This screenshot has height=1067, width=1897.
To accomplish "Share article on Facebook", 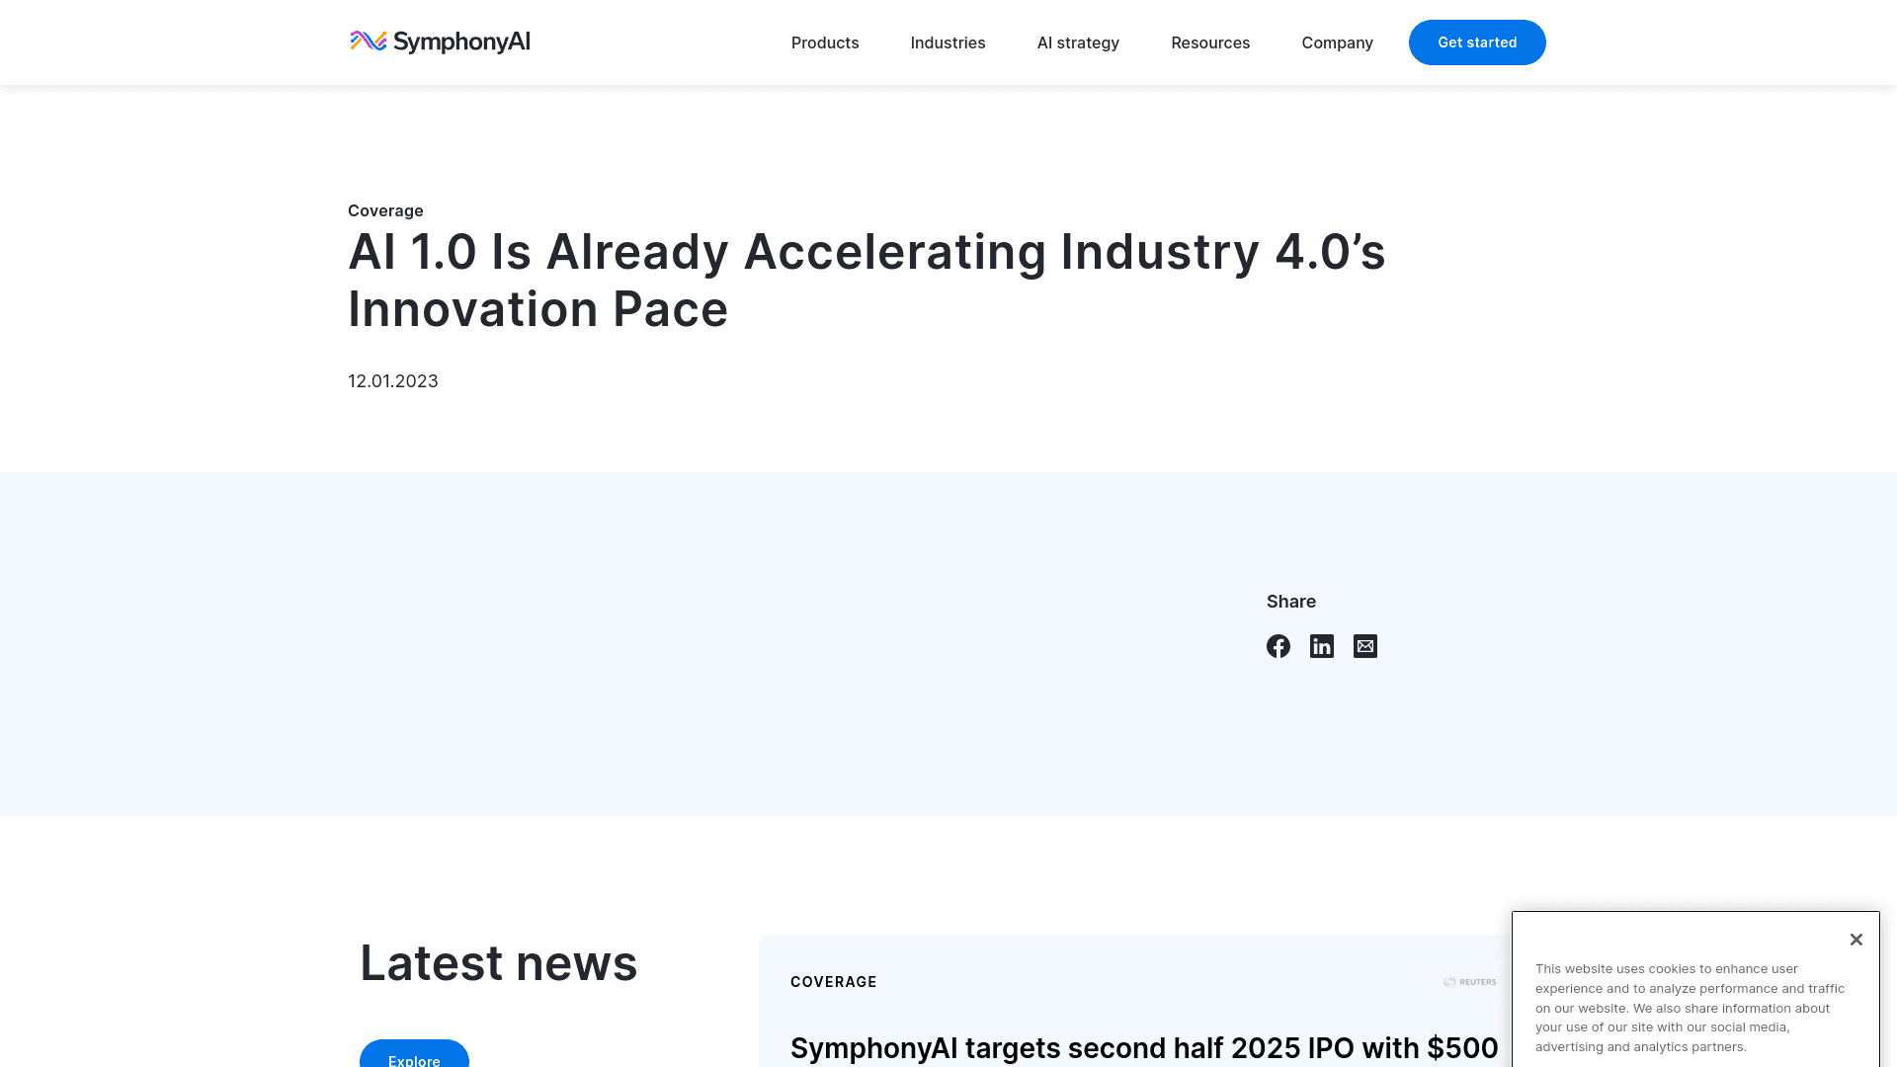I will (1278, 646).
